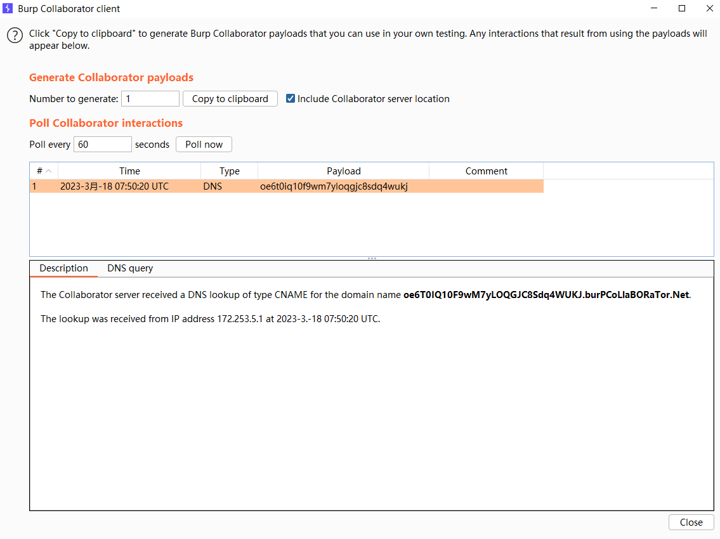The height and width of the screenshot is (539, 720).
Task: Click the IP address 172.253.5.1 text
Action: (240, 318)
